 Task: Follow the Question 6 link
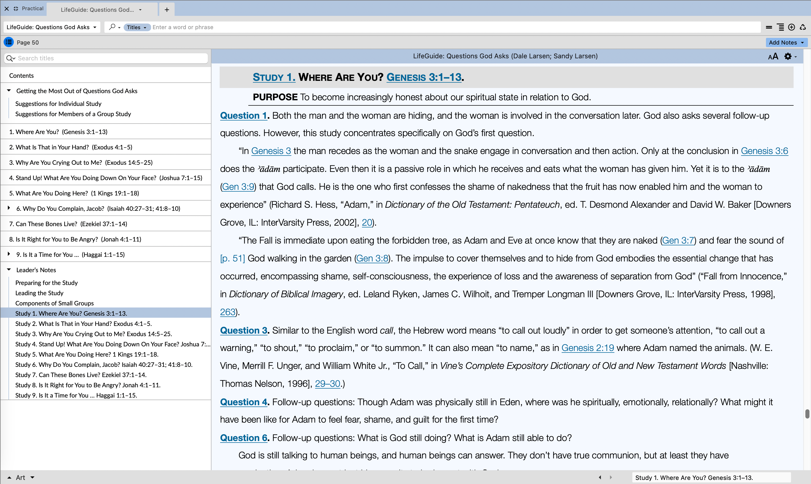point(243,438)
